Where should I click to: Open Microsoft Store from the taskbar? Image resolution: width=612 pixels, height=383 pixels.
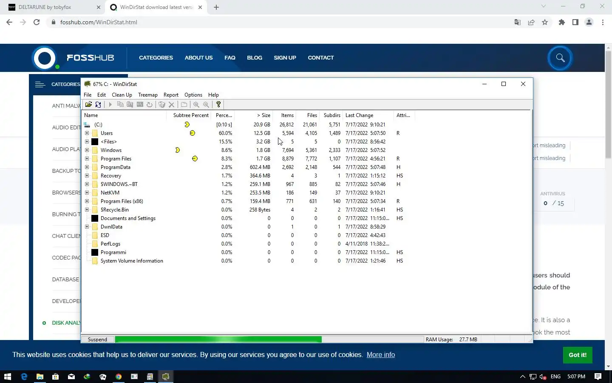[x=55, y=377]
